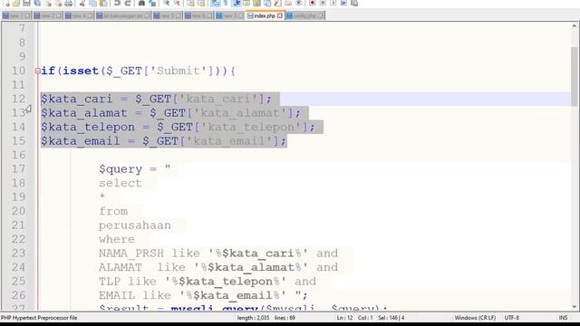
Task: Click the Save All toolbar icon
Action: tap(37, 4)
